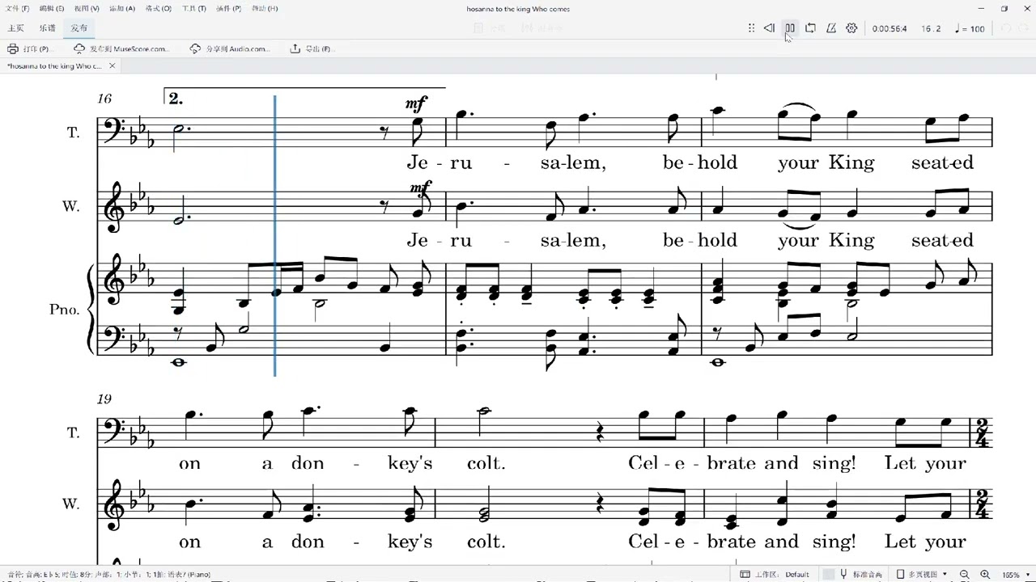Click the mf dynamic above tenor staff
Image resolution: width=1036 pixels, height=582 pixels.
416,103
